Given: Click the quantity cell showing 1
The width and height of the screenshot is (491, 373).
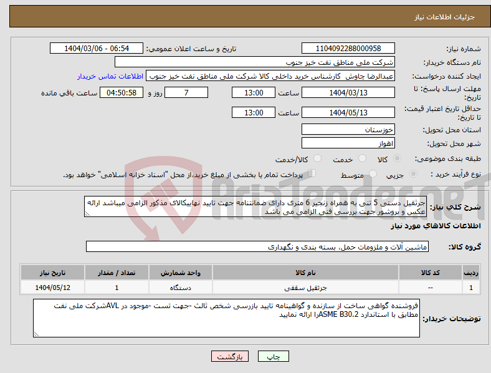Looking at the screenshot, I should pyautogui.click(x=117, y=288).
